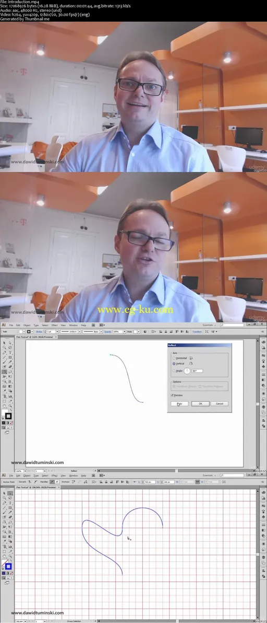Choose Horizontal axis in Reflect dialog
Screen dimensions: 267x623
click(x=174, y=358)
